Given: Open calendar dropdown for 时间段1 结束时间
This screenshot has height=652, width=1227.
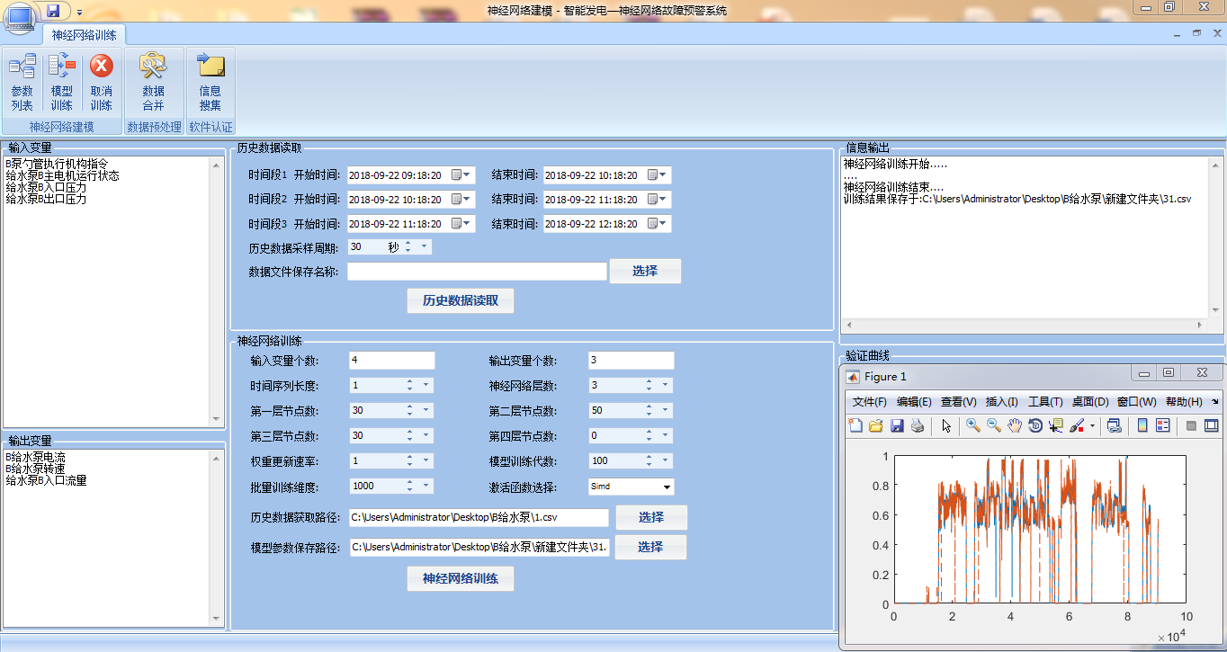Looking at the screenshot, I should [x=658, y=174].
